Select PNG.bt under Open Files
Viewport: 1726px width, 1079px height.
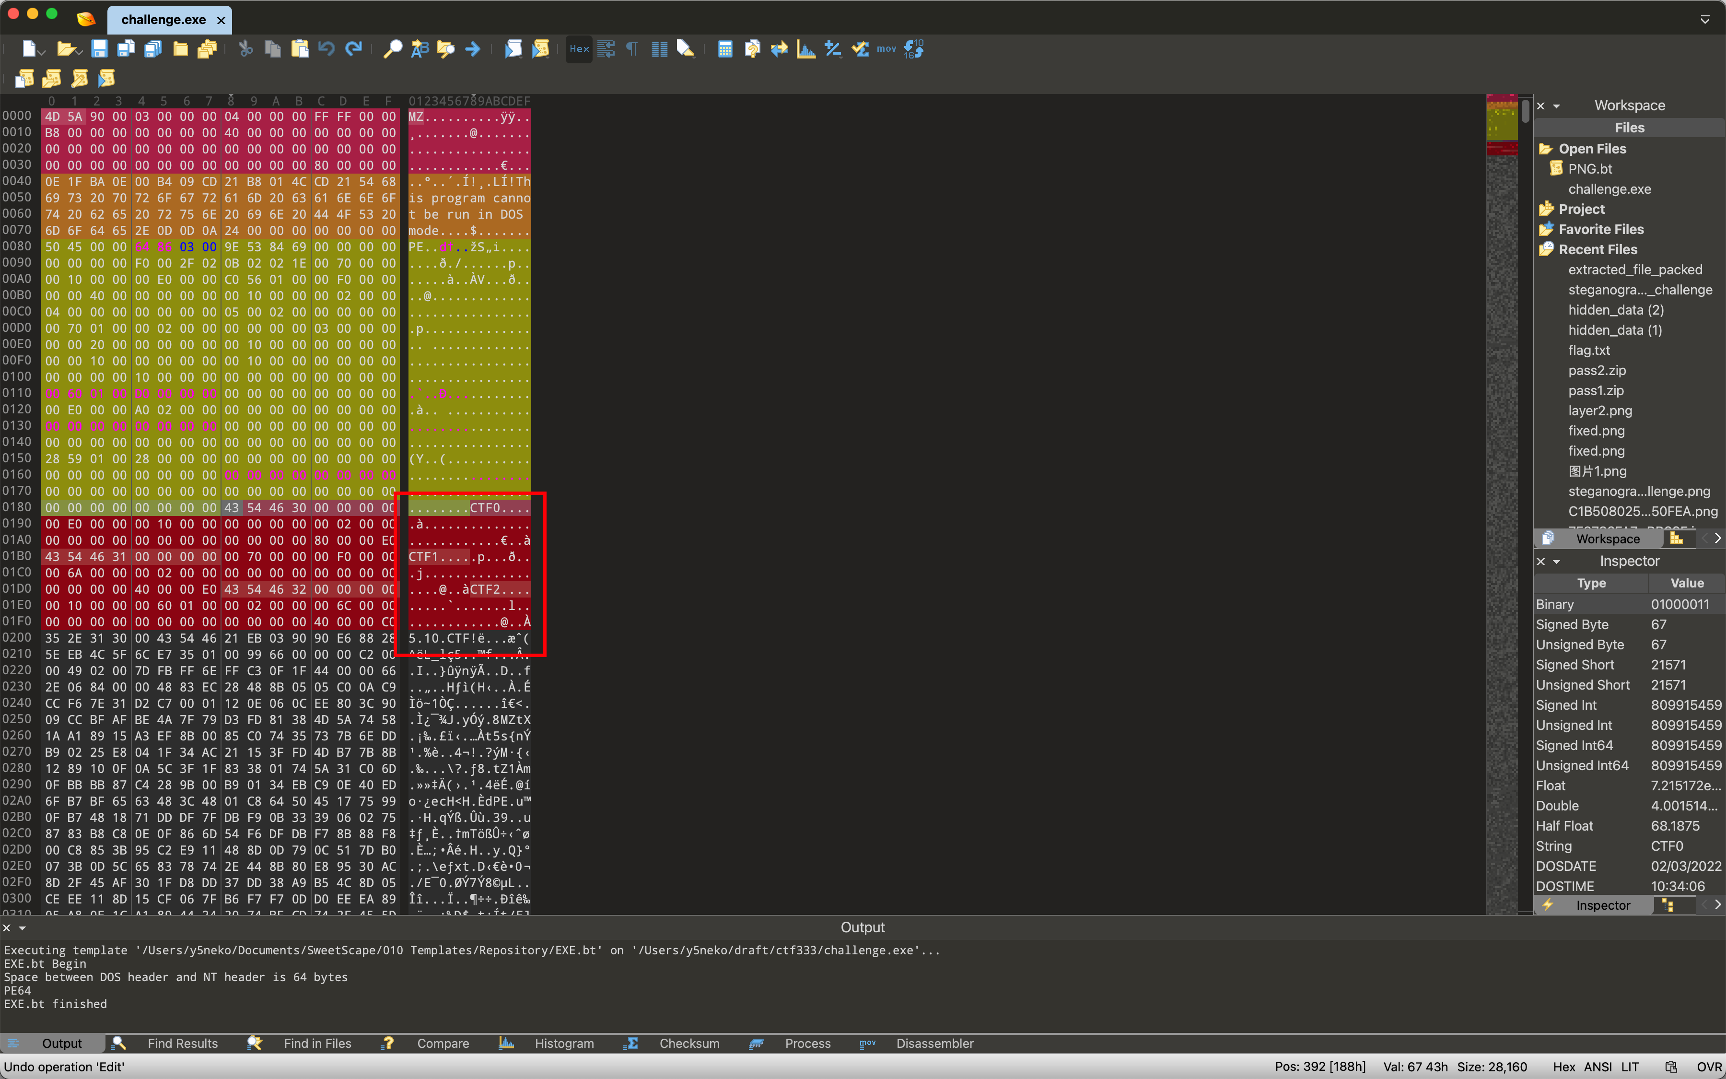pos(1590,168)
